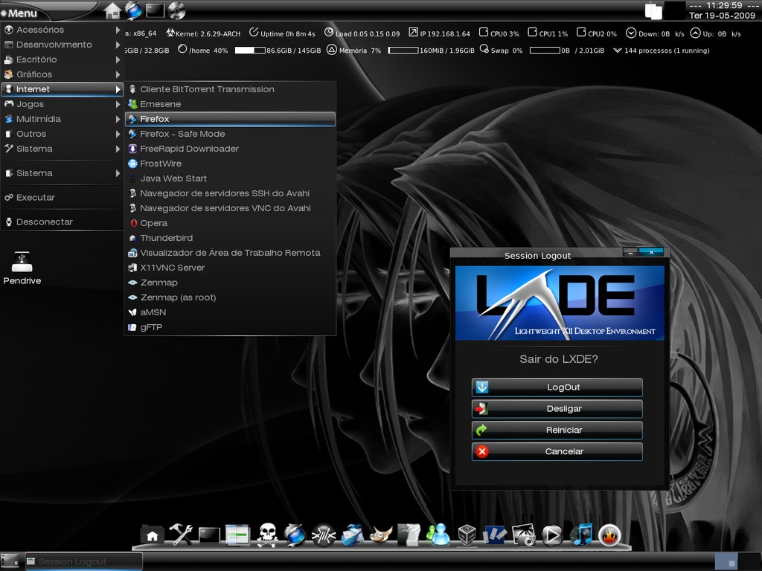
Task: Expand the Escritório submenu arrow
Action: click(118, 59)
